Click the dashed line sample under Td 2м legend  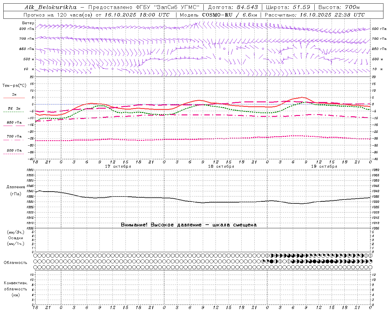coord(13,112)
